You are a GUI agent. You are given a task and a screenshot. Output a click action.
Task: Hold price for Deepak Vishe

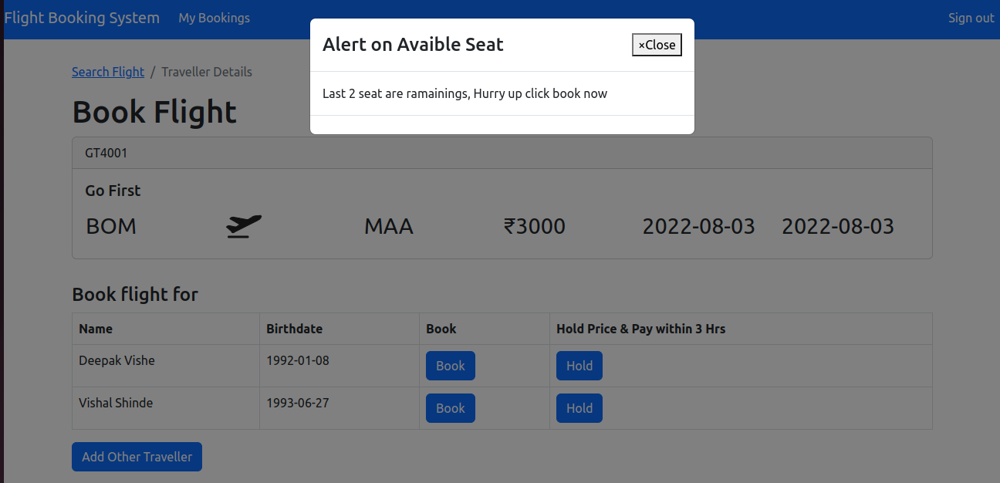tap(579, 366)
